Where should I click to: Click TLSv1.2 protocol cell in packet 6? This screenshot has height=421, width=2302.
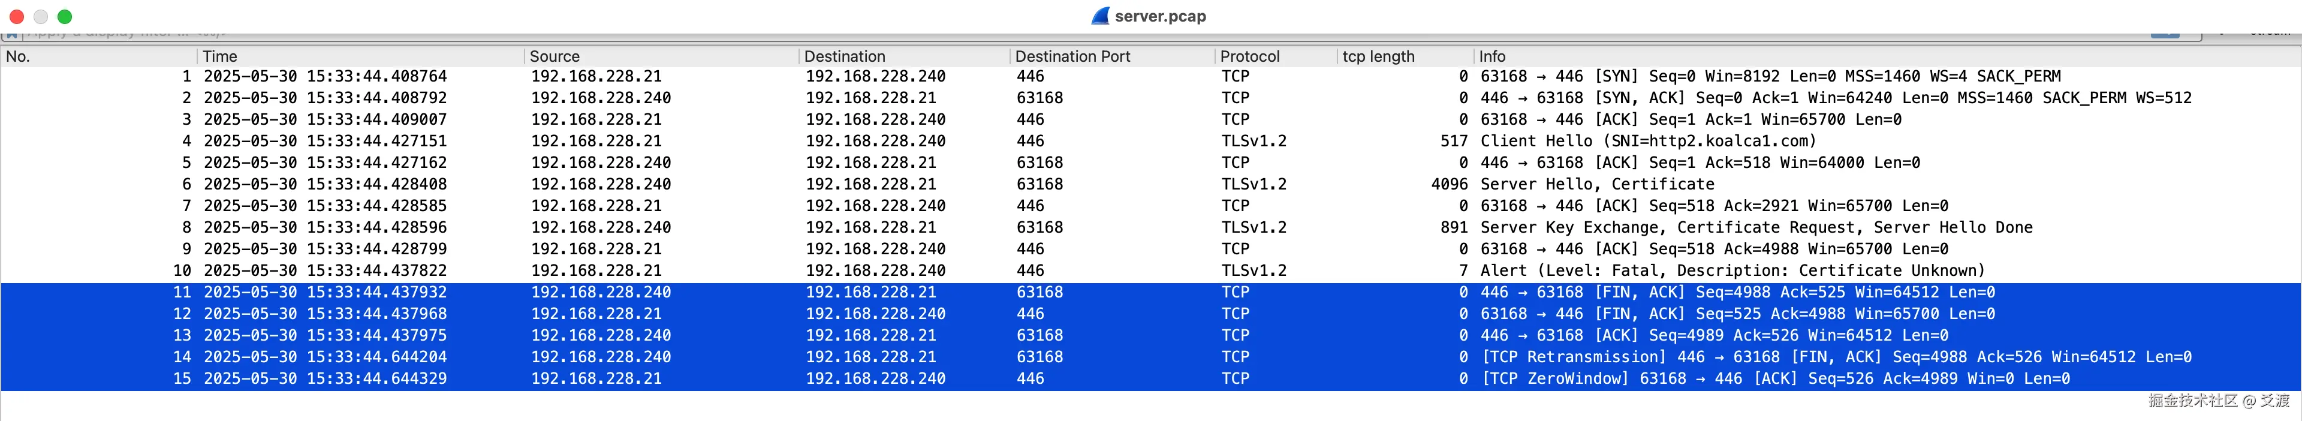1254,184
